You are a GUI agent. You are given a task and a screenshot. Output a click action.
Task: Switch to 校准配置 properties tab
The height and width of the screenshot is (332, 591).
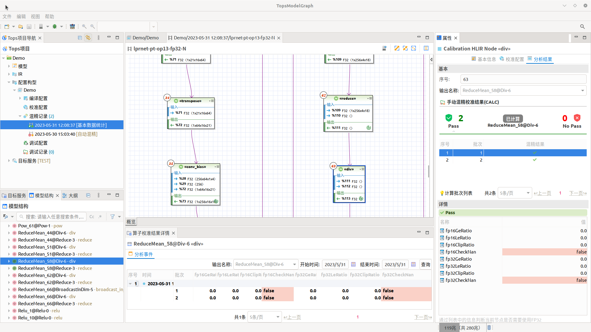pos(512,59)
